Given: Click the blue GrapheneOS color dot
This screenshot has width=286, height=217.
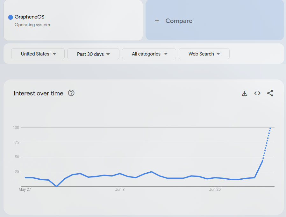Looking at the screenshot, I should (x=11, y=17).
